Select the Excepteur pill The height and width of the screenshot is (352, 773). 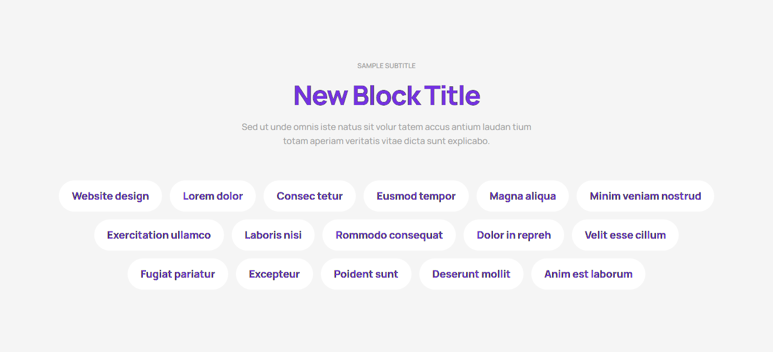(275, 274)
